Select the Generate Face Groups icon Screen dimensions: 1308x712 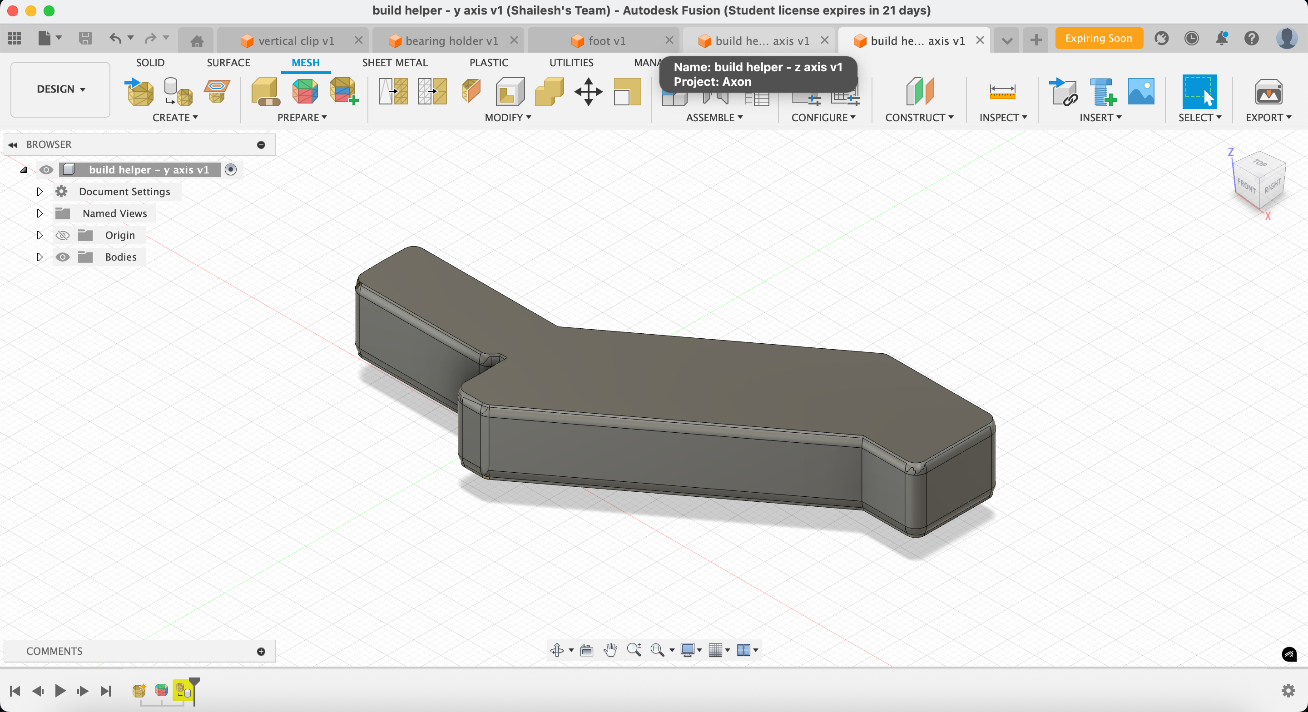click(x=305, y=92)
